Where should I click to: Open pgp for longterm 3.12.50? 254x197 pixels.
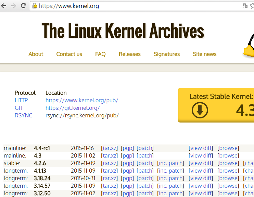(x=127, y=194)
